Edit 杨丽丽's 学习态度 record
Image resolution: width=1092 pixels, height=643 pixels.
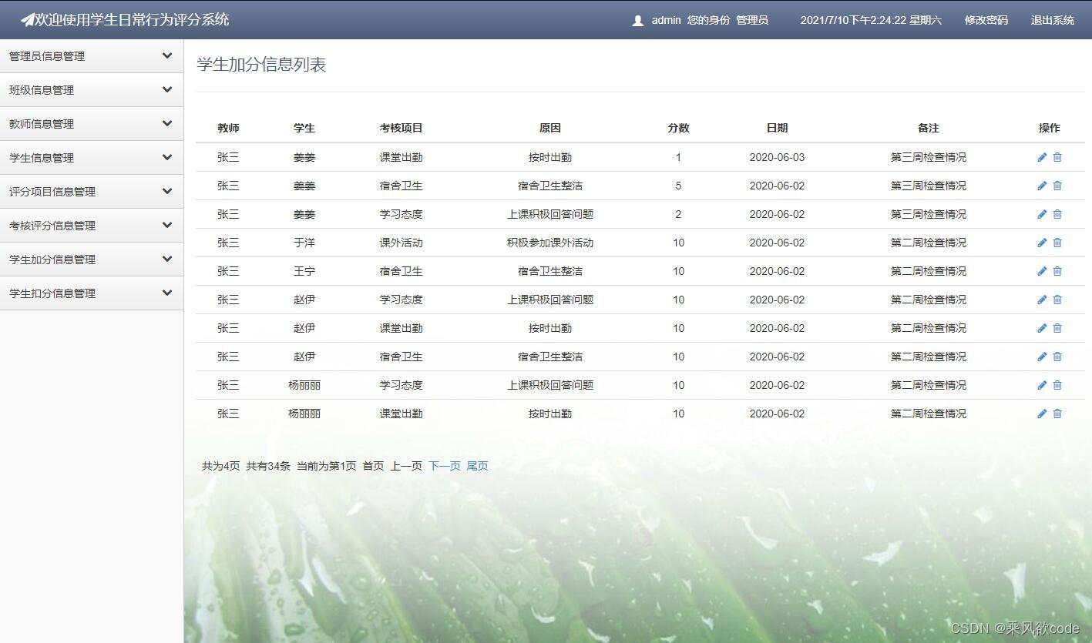1041,385
